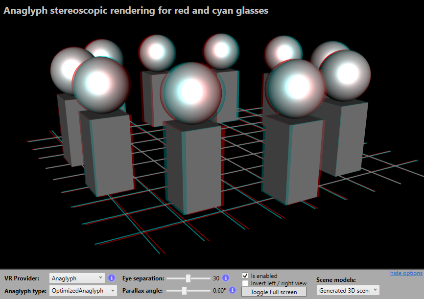Open the VR Provider Anaglyph dropdown
Screen dimensions: 424x299
click(77, 278)
